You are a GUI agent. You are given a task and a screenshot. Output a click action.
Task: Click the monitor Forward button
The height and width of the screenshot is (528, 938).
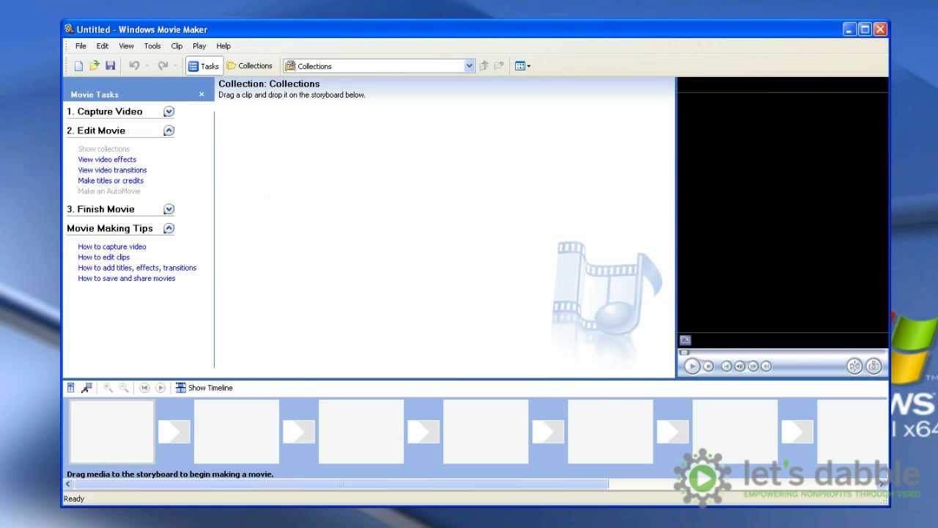tap(766, 366)
